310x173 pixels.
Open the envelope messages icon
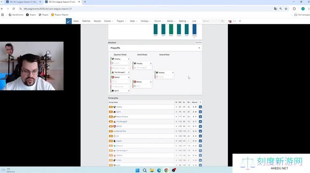[234, 21]
